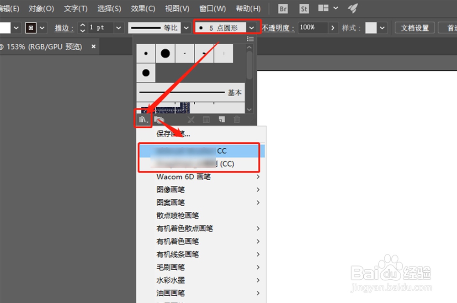Click the 5 点圆形 brush definition box
457x303 pixels.
(x=220, y=28)
